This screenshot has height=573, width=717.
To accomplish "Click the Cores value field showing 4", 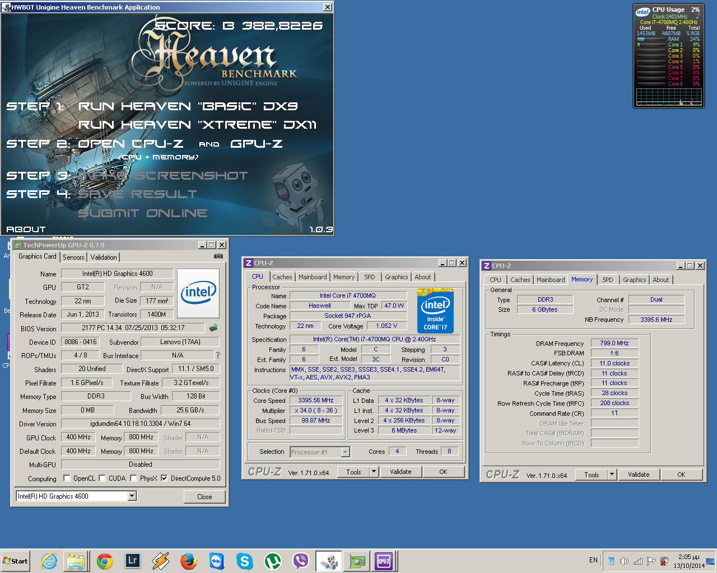I will 397,451.
